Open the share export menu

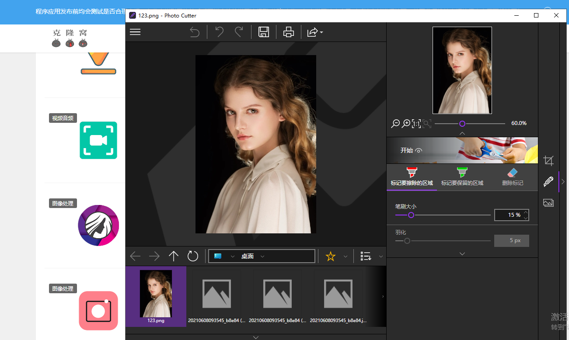pos(315,32)
